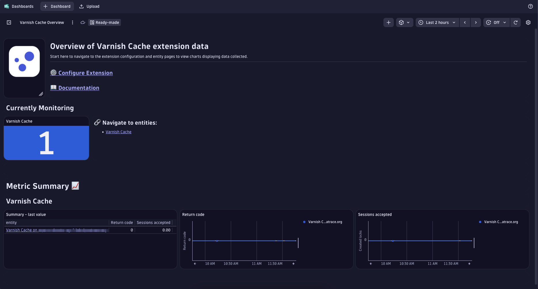Click the add tile plus icon
Image resolution: width=538 pixels, height=289 pixels.
(388, 22)
